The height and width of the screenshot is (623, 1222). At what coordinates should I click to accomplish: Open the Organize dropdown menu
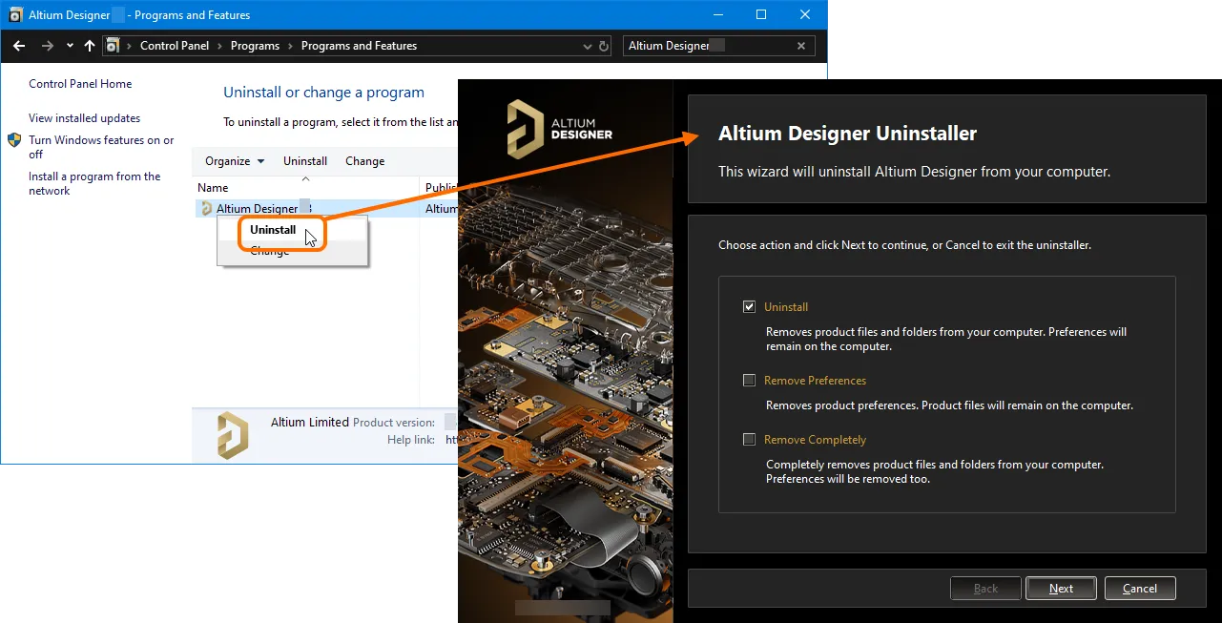235,161
